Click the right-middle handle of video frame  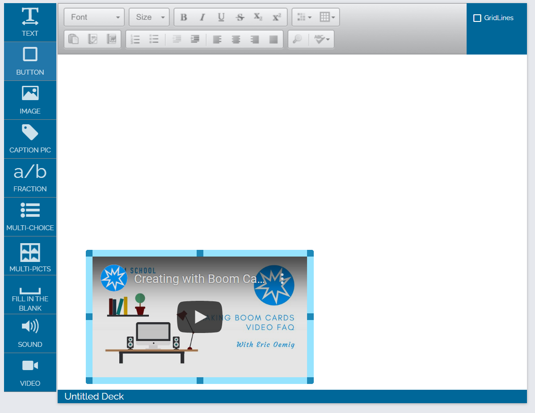(310, 317)
